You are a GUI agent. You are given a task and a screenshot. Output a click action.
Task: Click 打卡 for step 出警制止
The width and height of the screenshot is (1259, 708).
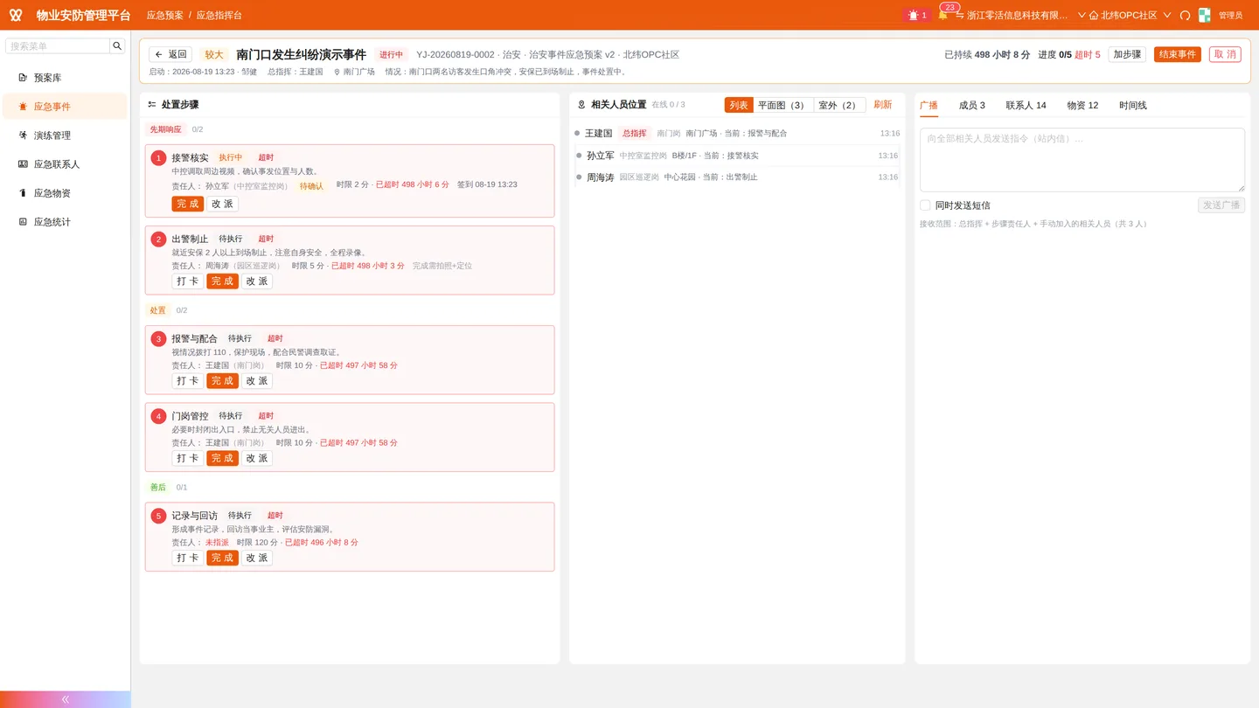pyautogui.click(x=187, y=281)
